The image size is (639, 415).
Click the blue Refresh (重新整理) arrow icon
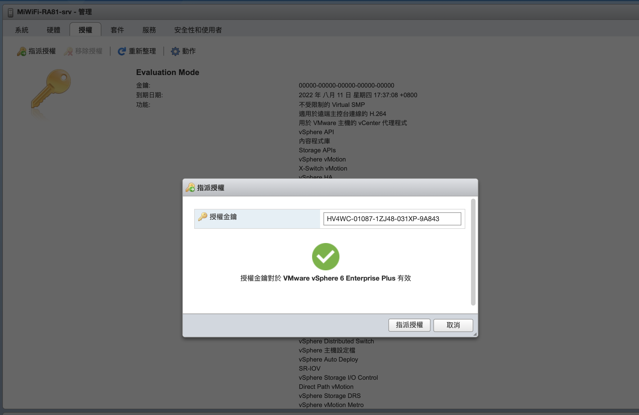coord(122,51)
